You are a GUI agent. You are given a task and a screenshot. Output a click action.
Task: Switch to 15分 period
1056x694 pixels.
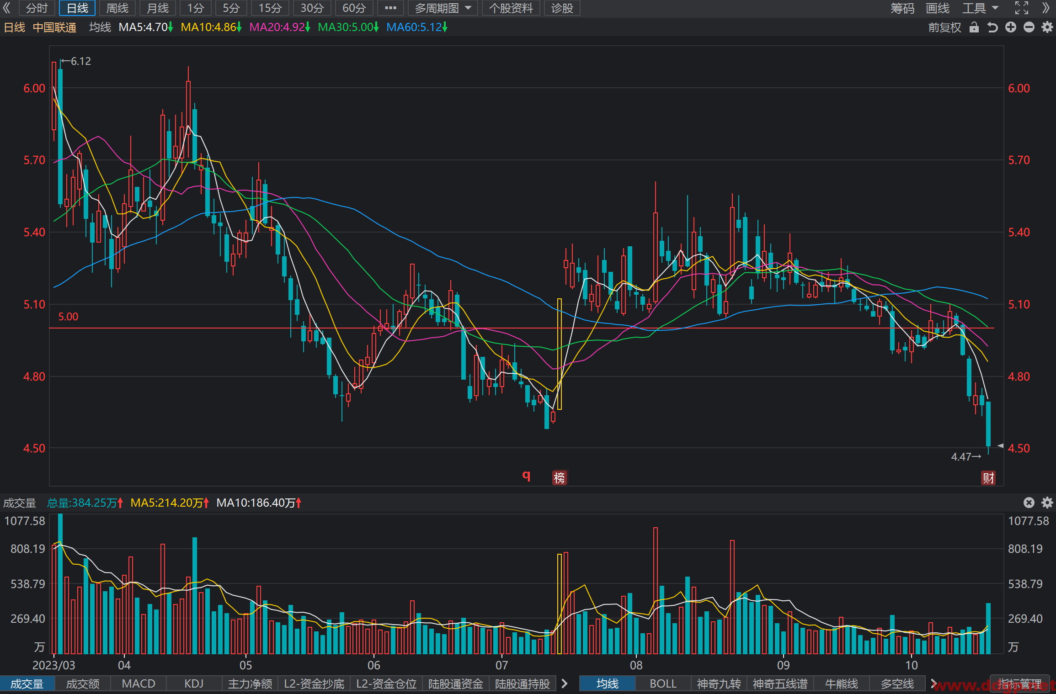[270, 8]
